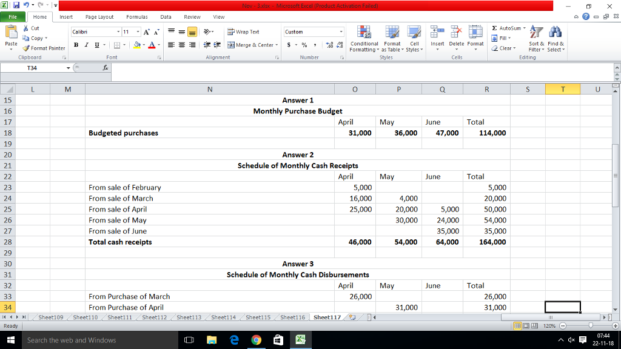Select the Sheet112 tab
The width and height of the screenshot is (621, 349).
[153, 316]
